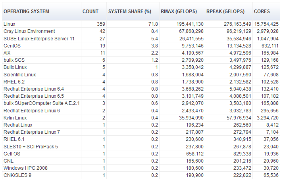This screenshot has width=283, height=182.
Task: Select cores value 129,168
Action: [270, 60]
